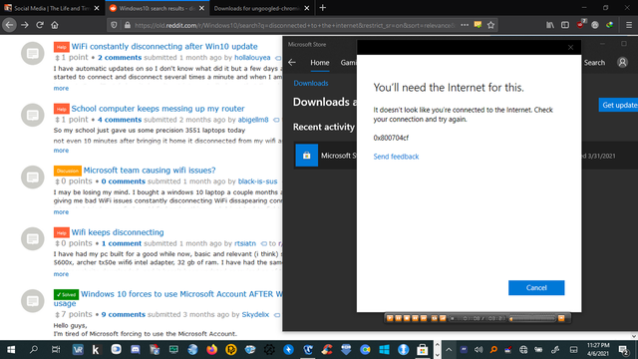Open the 9 comments link for Skydelix's post

point(123,315)
